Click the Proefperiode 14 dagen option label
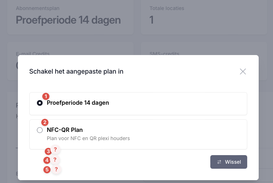The height and width of the screenshot is (183, 273). tap(78, 103)
